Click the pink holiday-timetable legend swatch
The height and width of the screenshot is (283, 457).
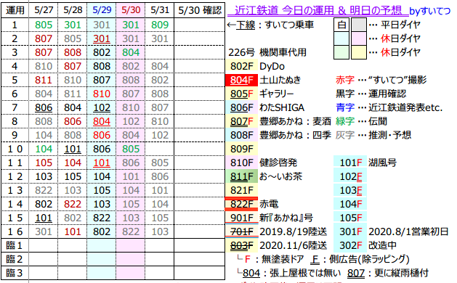[359, 38]
